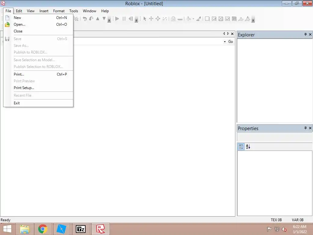Screen dimensions: 313x235
Task: Choose New from the File menu
Action: click(x=38, y=17)
